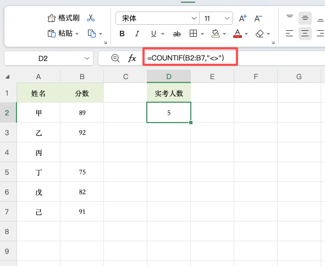Screen dimensions: 325x266
Task: Select column E header
Action: tap(212, 76)
